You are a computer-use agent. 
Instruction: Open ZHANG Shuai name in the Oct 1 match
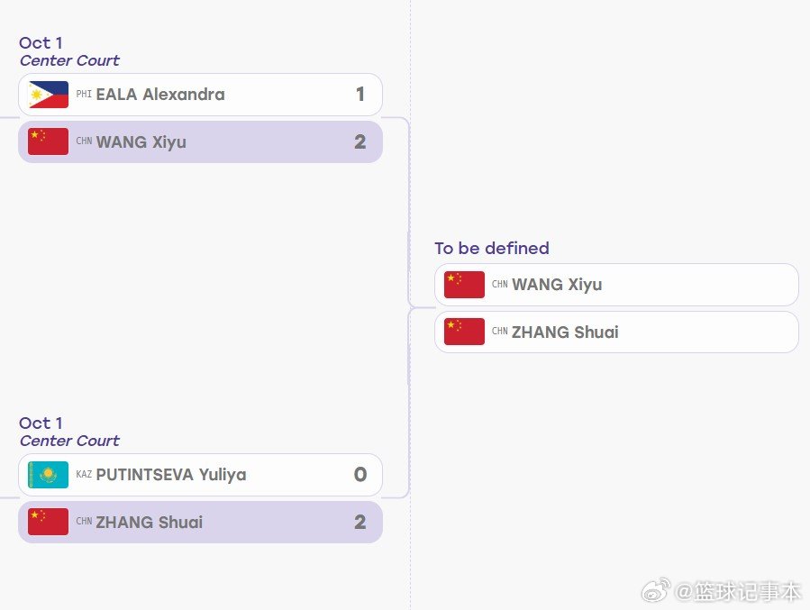(x=150, y=522)
